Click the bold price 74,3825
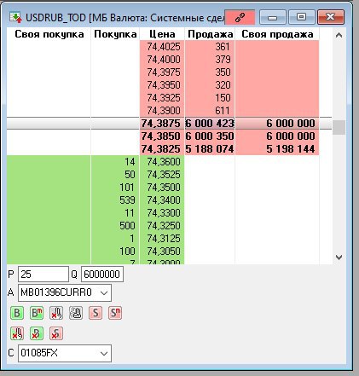 (161, 149)
